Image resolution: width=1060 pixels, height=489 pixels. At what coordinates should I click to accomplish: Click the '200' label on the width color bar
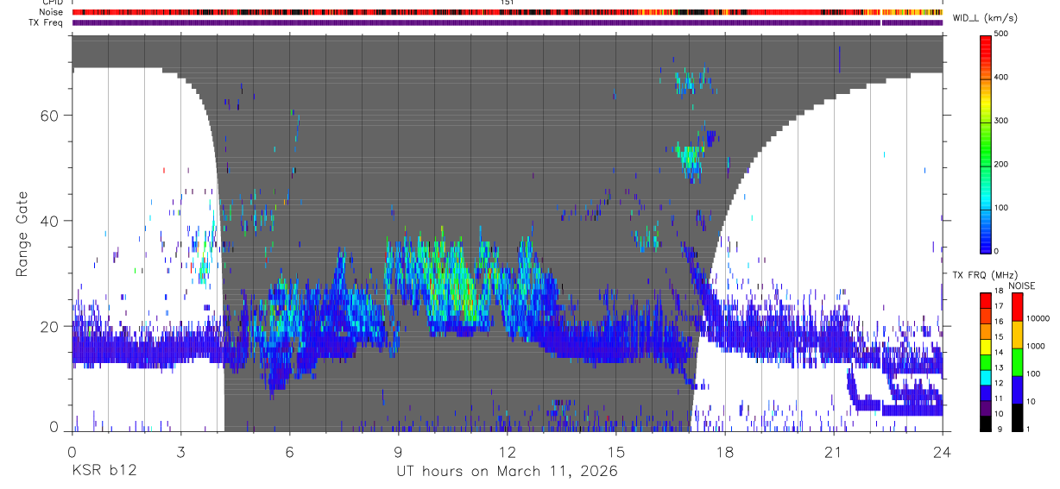point(1003,164)
